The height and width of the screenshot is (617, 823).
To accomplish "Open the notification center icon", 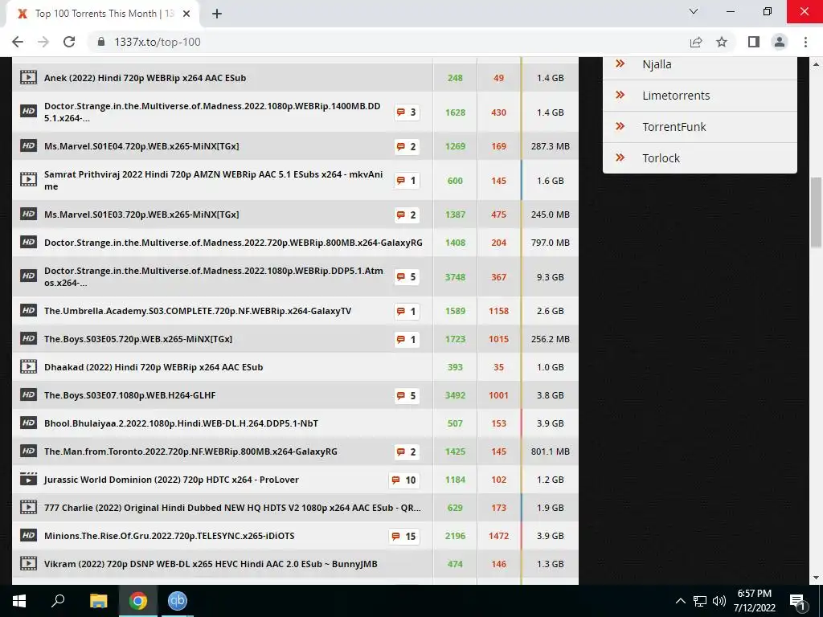I will (797, 601).
